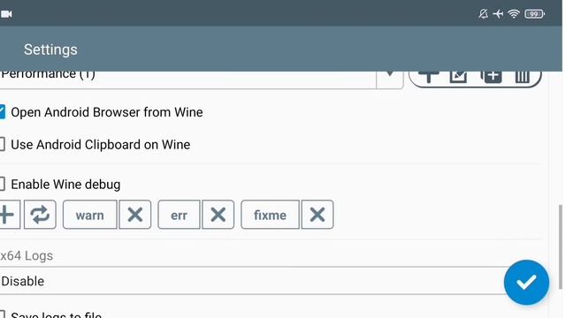Remove the fixme debug channel
The height and width of the screenshot is (318, 566).
pos(317,215)
